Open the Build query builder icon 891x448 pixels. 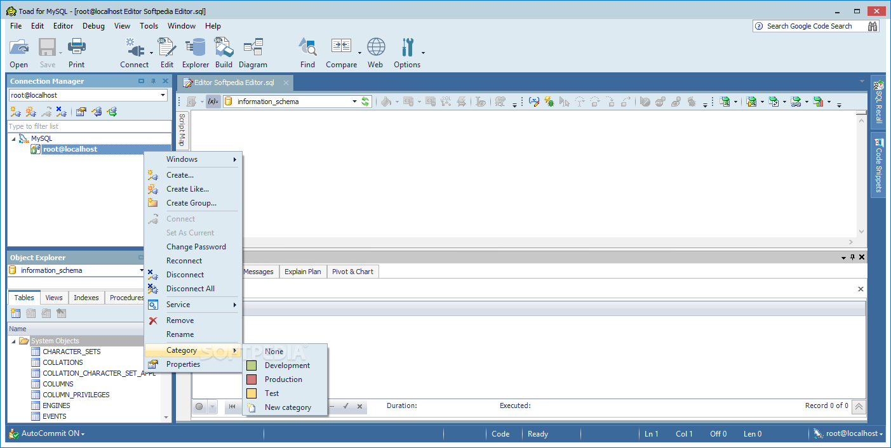224,48
